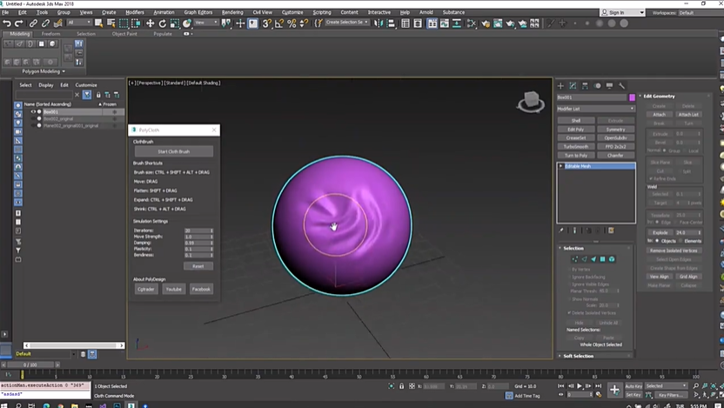Click Start Cloth Brush button
Image resolution: width=724 pixels, height=408 pixels.
coord(174,151)
